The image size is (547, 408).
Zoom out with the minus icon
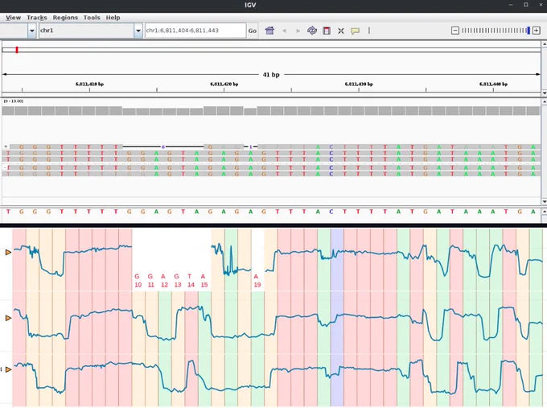(455, 31)
